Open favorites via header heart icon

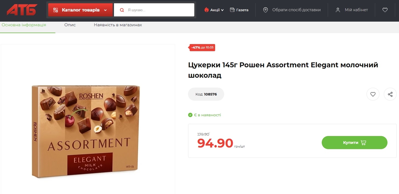click(385, 10)
